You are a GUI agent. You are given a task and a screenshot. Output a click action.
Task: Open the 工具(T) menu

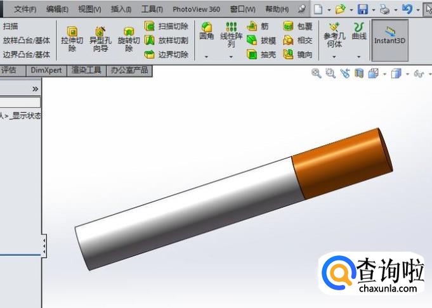152,10
